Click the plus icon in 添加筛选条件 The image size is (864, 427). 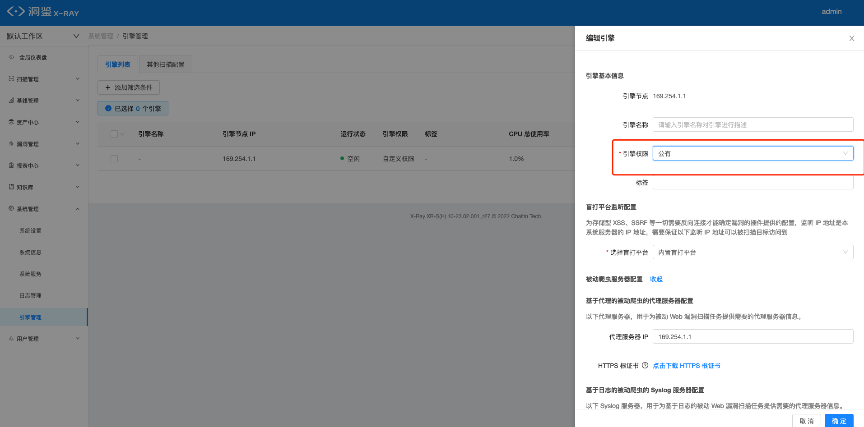(x=108, y=87)
